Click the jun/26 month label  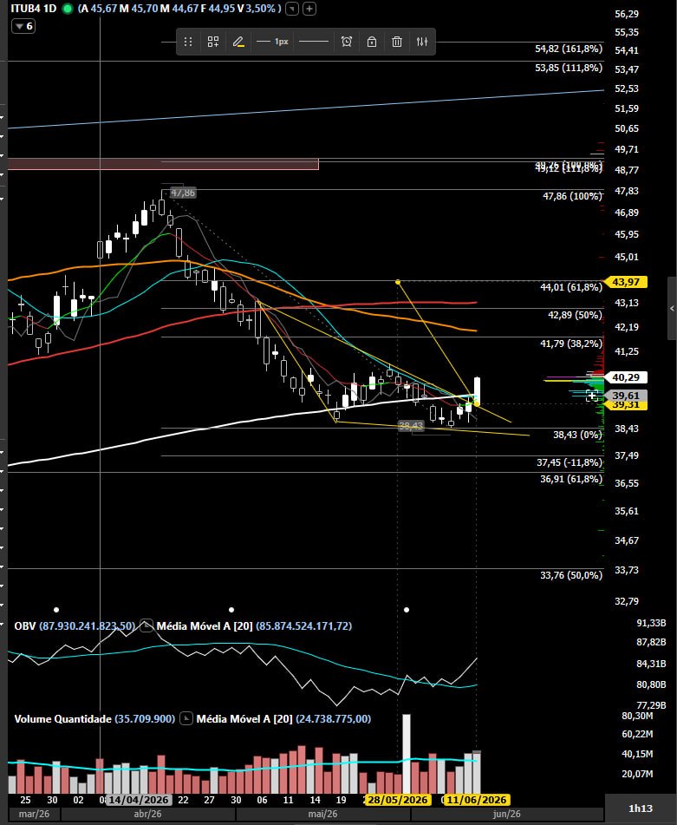click(x=507, y=814)
